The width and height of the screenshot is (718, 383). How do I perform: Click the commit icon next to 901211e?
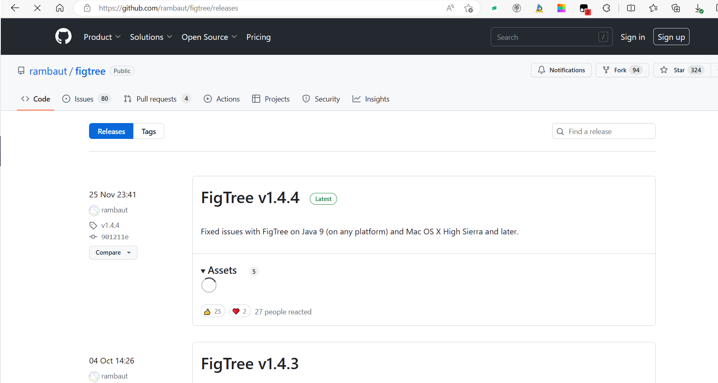(93, 237)
